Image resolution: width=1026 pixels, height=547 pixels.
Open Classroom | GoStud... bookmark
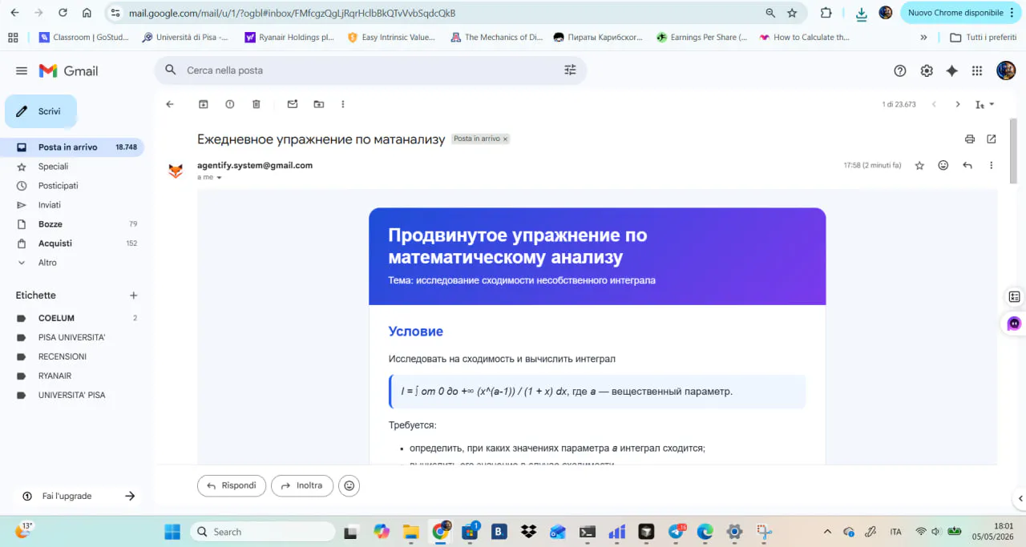tap(84, 37)
